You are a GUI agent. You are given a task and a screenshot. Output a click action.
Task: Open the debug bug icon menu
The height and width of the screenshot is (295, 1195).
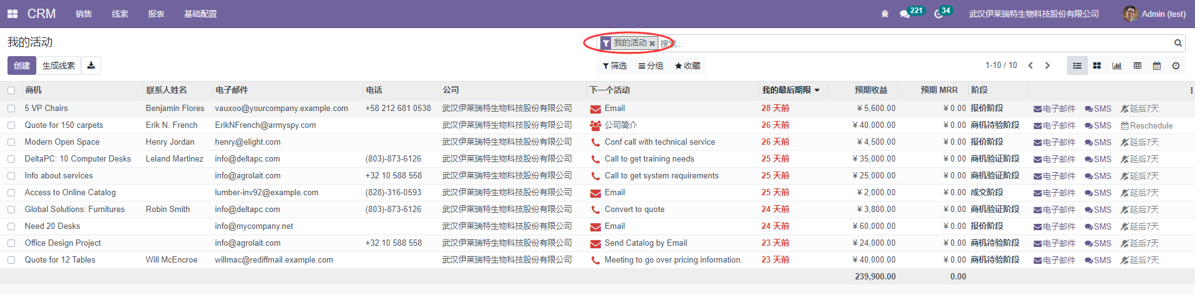[x=884, y=14]
